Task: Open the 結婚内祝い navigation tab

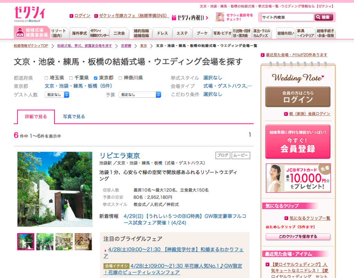Action: (286, 33)
